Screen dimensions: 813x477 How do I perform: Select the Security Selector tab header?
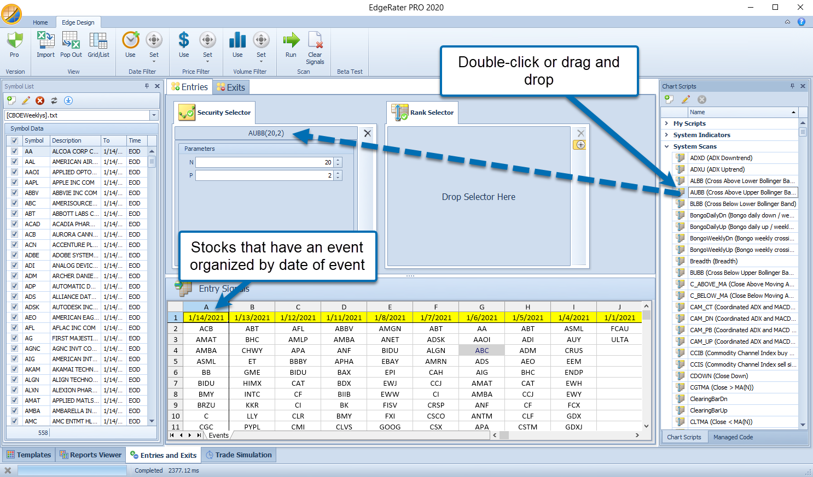click(214, 113)
